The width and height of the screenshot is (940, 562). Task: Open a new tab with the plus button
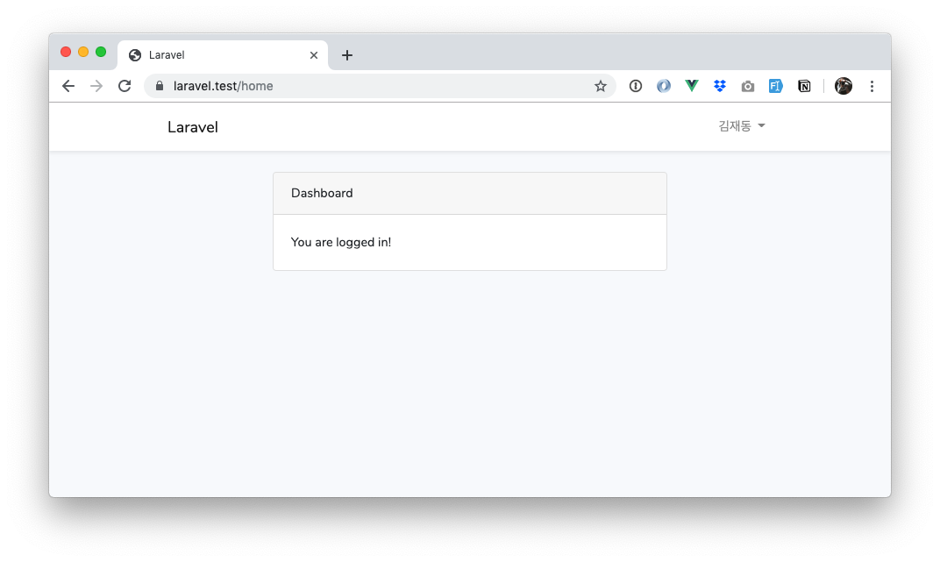pos(347,55)
